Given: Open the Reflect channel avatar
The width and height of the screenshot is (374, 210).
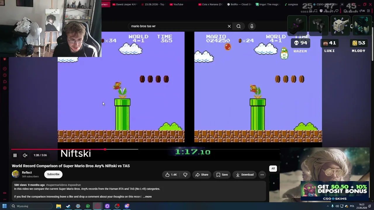Looking at the screenshot, I should click(16, 174).
